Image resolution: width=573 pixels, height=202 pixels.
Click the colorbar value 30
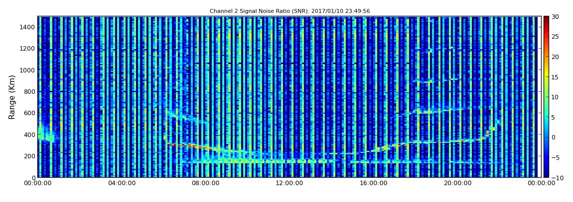tap(555, 17)
